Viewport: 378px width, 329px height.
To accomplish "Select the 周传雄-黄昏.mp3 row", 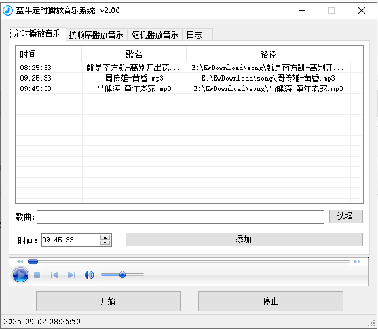I will (x=189, y=78).
